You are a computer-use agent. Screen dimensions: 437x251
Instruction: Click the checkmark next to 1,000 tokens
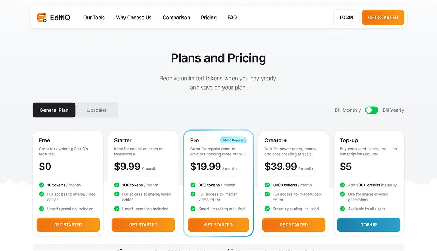(x=267, y=185)
